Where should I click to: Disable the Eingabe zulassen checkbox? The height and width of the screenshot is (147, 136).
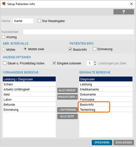[x=54, y=63]
